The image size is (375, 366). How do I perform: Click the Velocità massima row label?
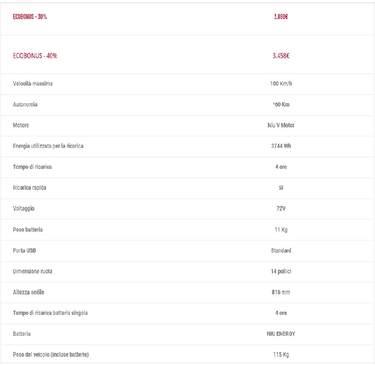coord(33,84)
